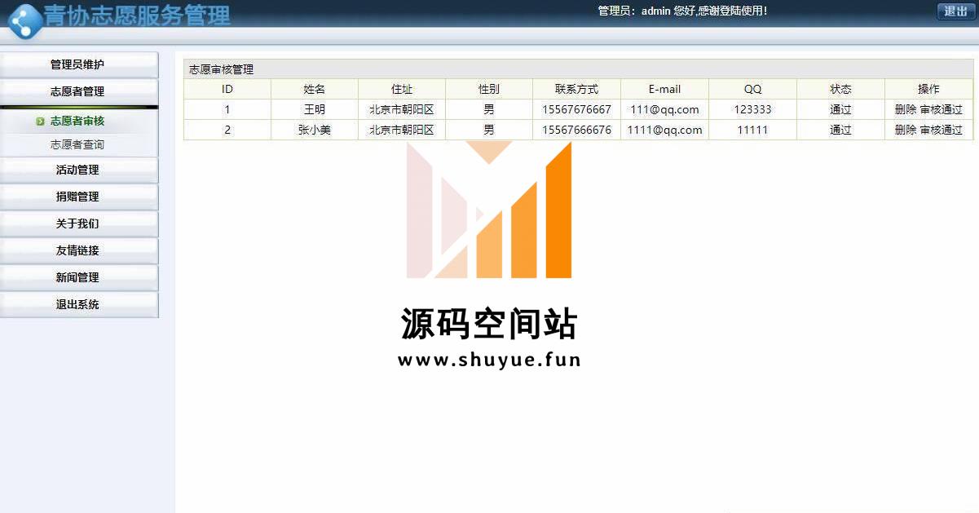
Task: Expand the 友情链接 menu section
Action: pos(78,250)
